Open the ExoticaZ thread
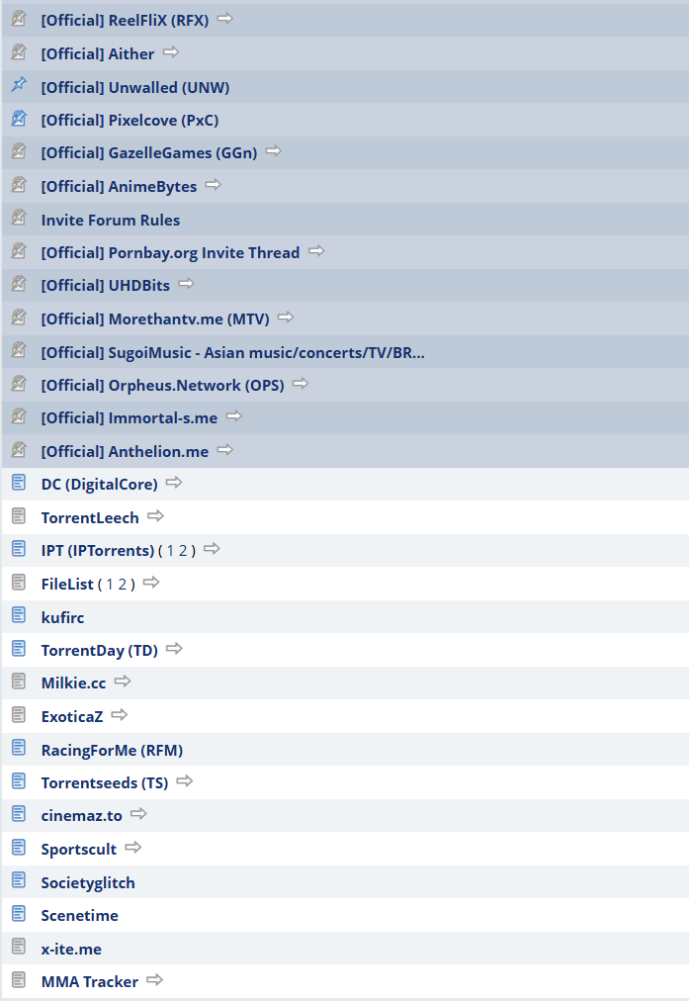 coord(72,716)
